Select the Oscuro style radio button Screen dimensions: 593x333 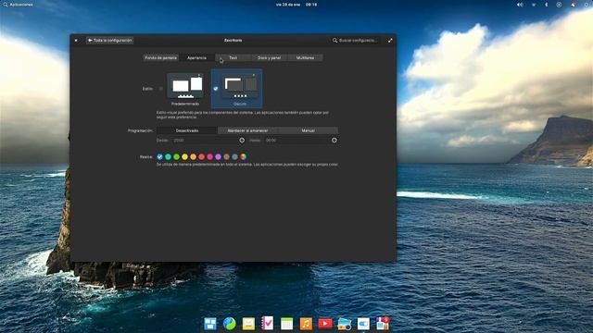pyautogui.click(x=216, y=89)
